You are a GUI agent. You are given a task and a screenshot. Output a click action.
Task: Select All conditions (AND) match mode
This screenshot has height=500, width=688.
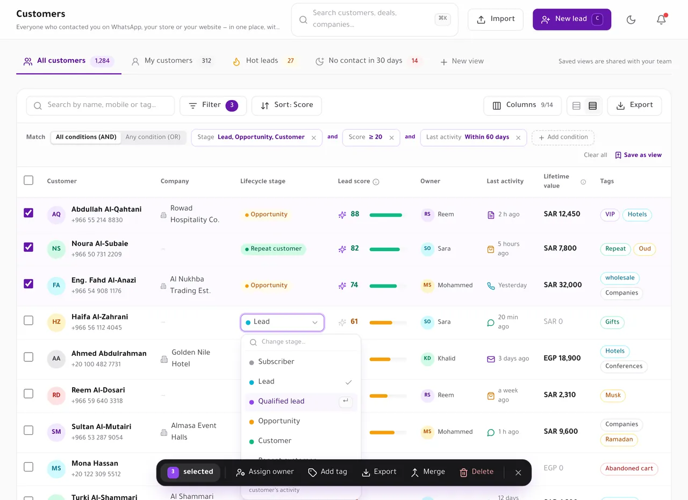[x=86, y=137]
